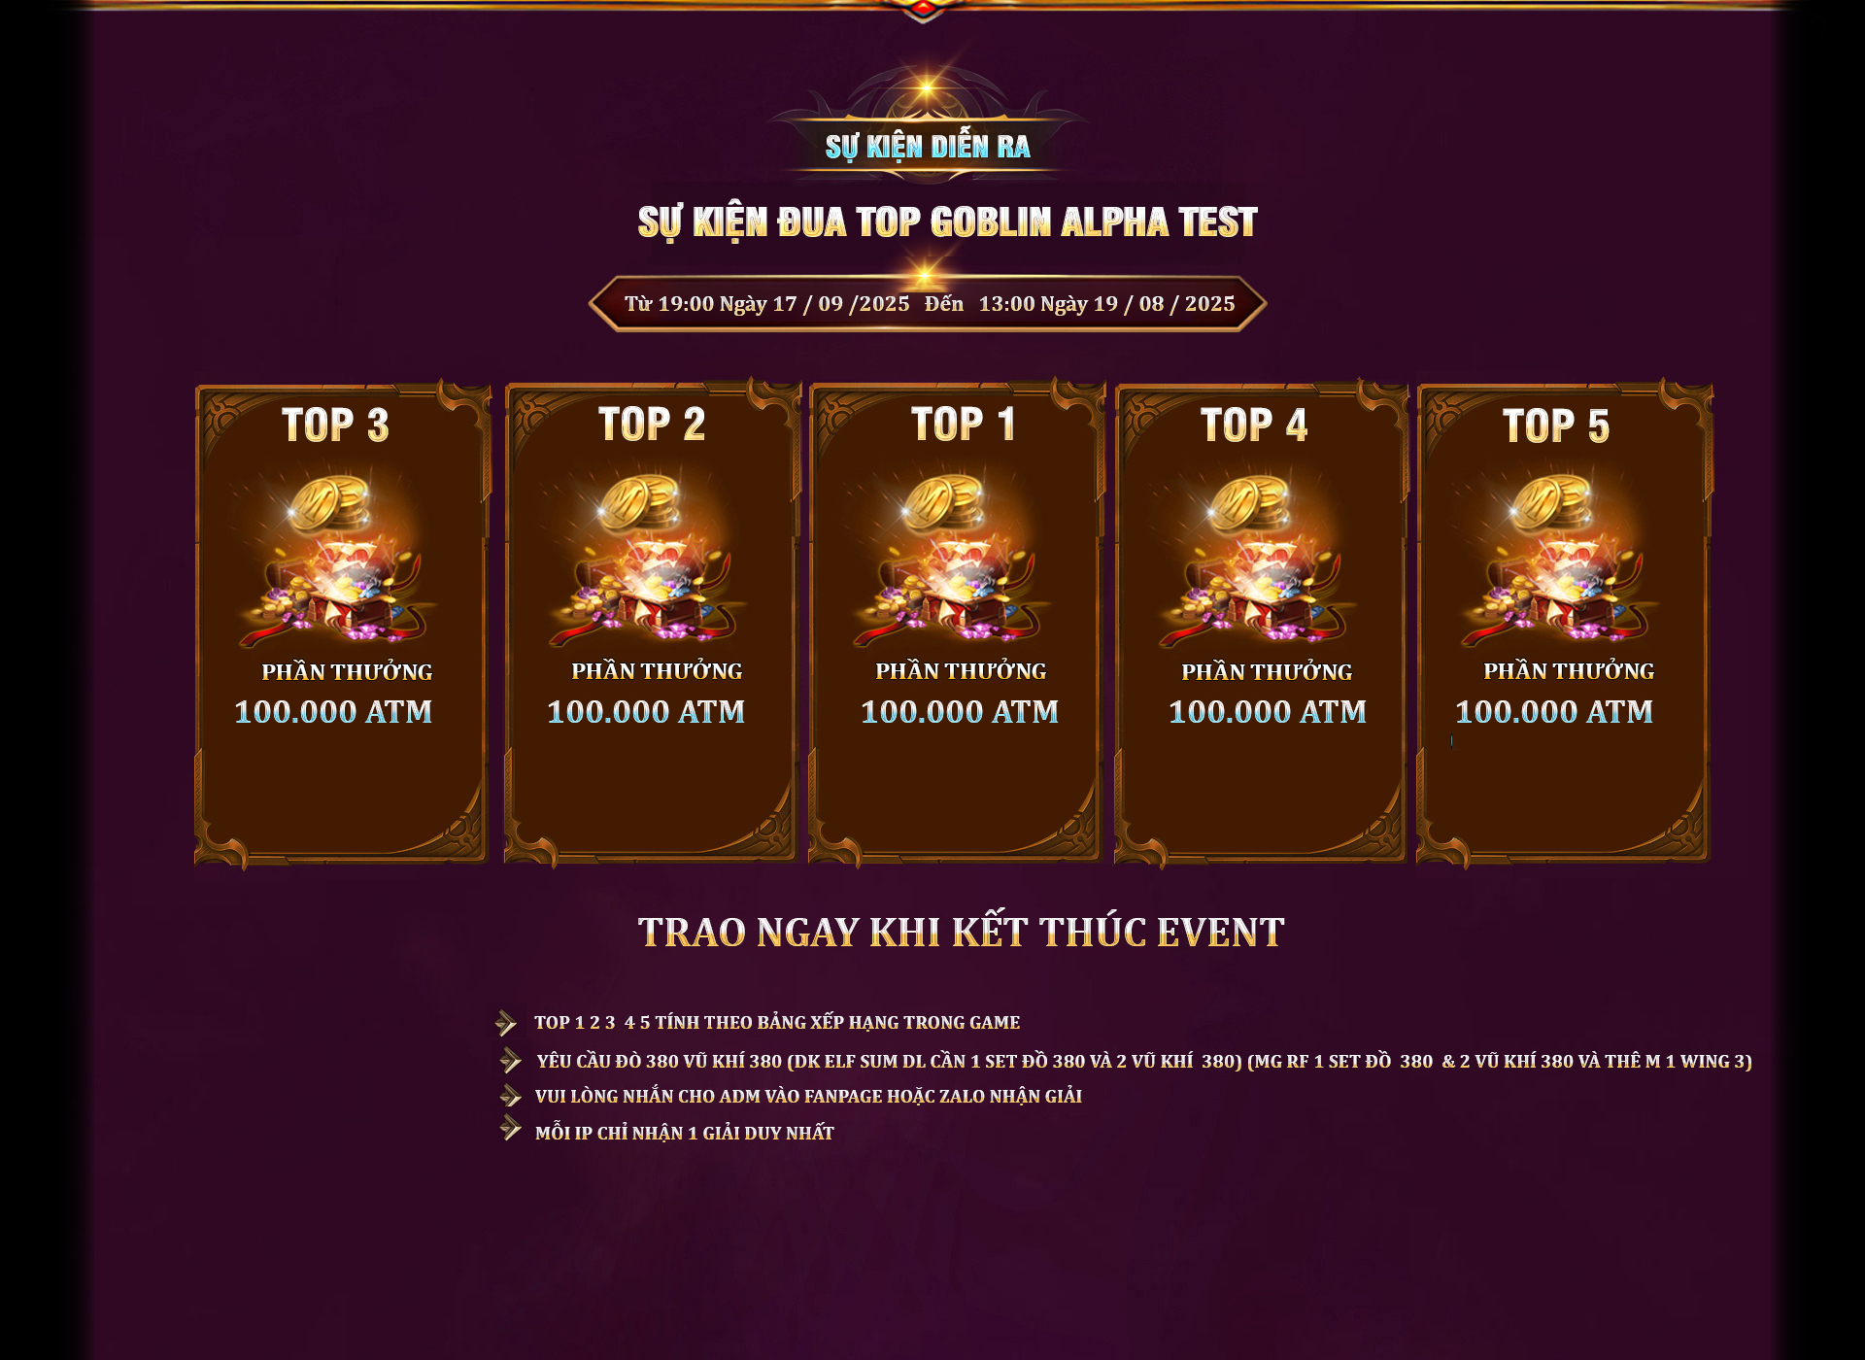Click the TOP 2 treasure chest icon
This screenshot has height=1360, width=1865.
pos(646,558)
